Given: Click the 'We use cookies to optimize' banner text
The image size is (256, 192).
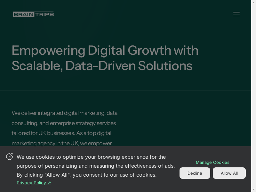Looking at the screenshot, I should [91, 157].
